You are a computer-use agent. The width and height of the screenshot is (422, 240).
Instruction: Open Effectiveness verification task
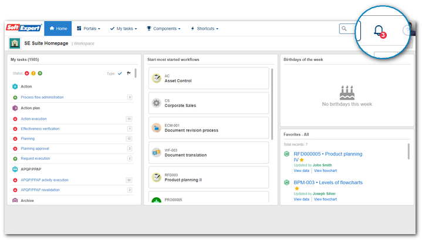[40, 129]
